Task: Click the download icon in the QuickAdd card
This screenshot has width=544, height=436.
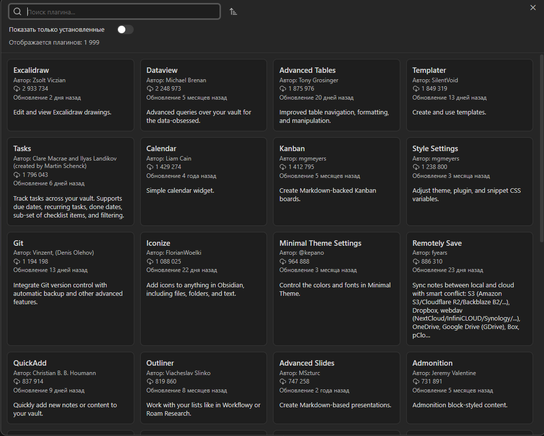Action: (x=17, y=381)
